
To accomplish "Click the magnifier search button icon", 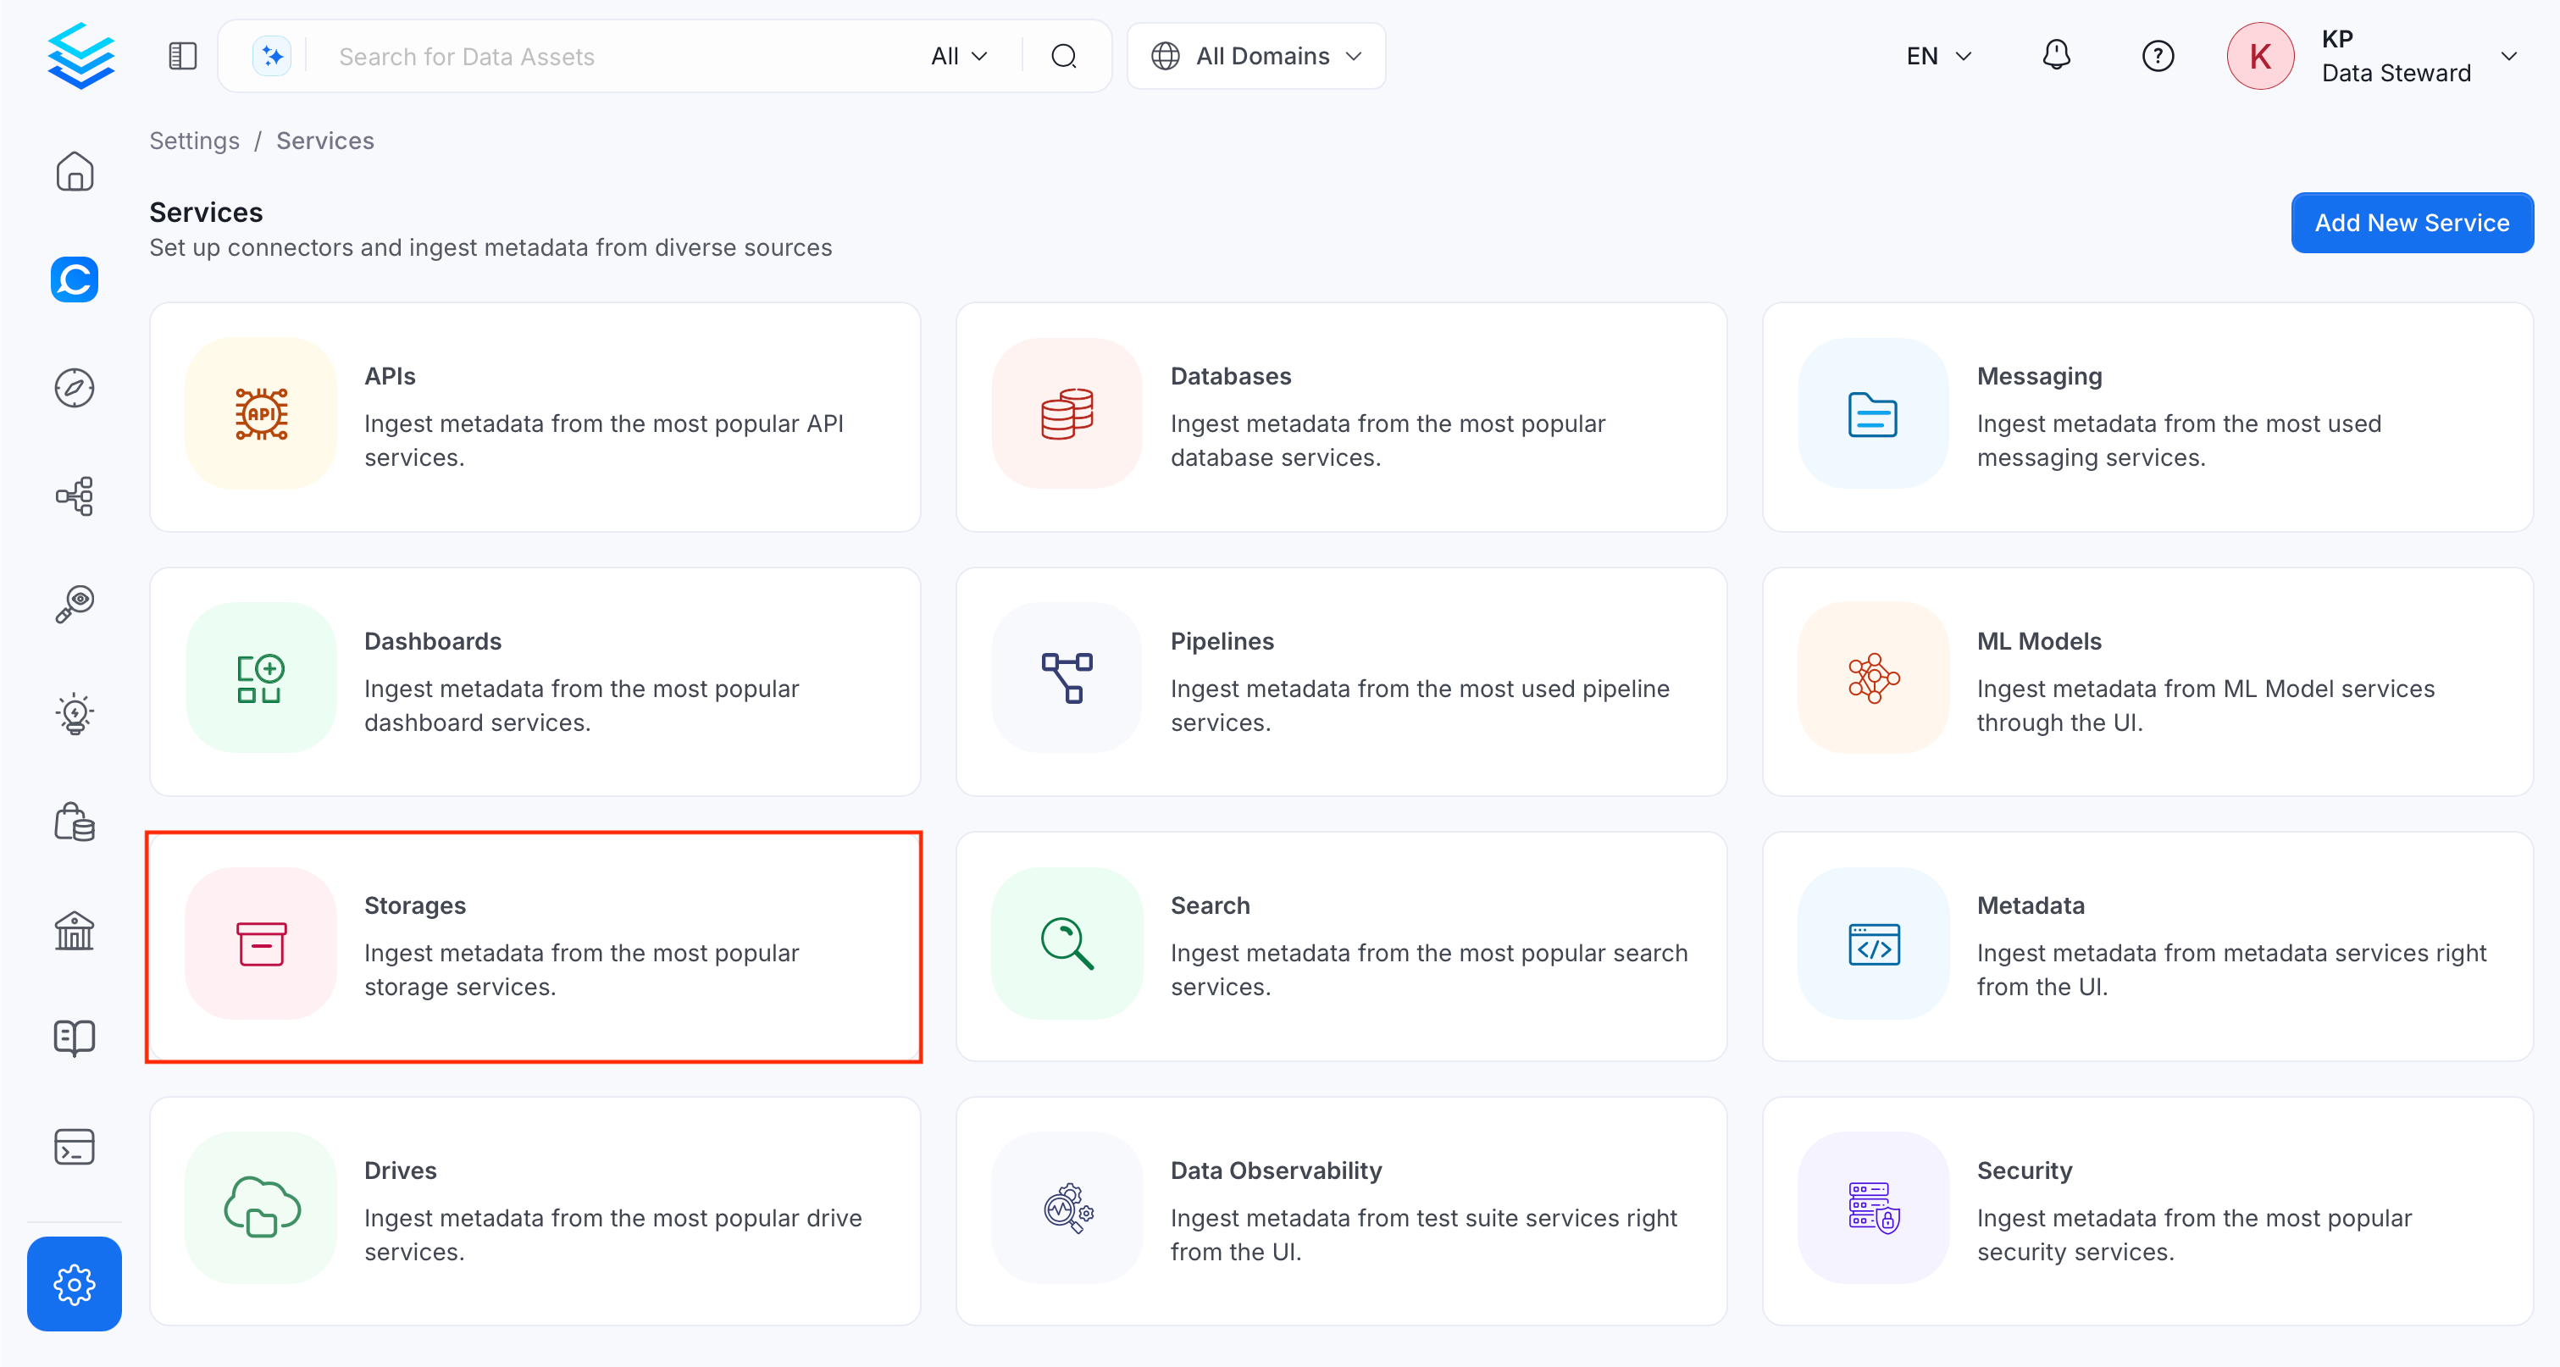I will click(1063, 57).
